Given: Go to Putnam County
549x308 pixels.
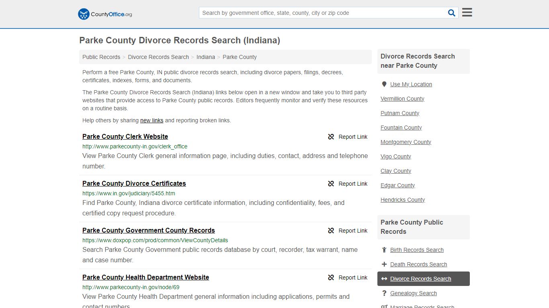Looking at the screenshot, I should pos(400,113).
